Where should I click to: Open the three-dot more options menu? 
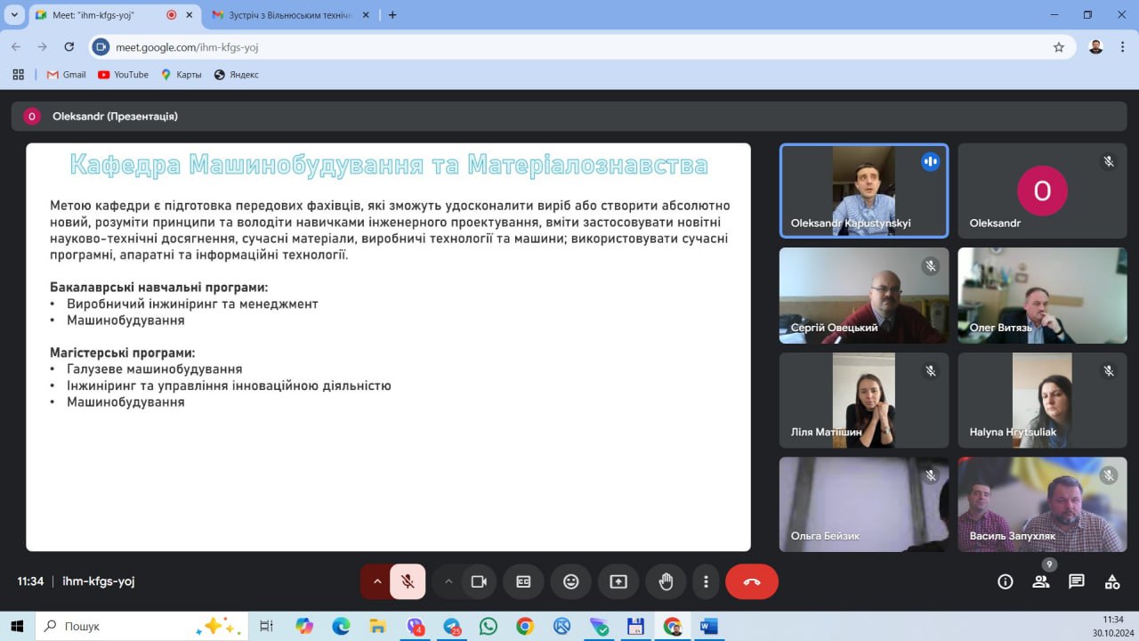pos(706,581)
